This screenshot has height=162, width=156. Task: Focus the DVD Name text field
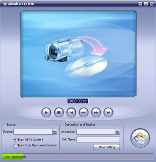click(98, 139)
